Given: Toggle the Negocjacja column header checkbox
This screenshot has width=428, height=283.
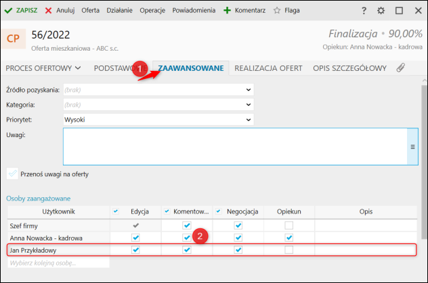Looking at the screenshot, I should [x=218, y=211].
